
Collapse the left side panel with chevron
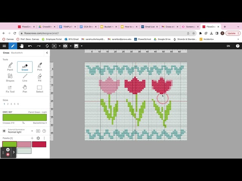pyautogui.click(x=47, y=53)
